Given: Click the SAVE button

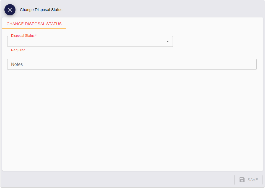Looking at the screenshot, I should 248,180.
